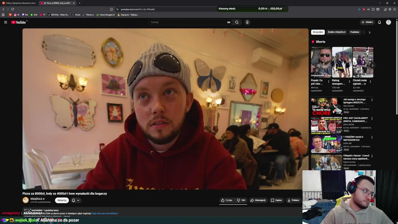The image size is (398, 224).
Task: Open the Kick bookmark
Action: click(34, 15)
